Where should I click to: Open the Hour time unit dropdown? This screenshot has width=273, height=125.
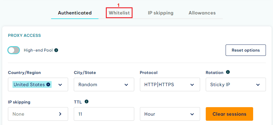point(170,114)
